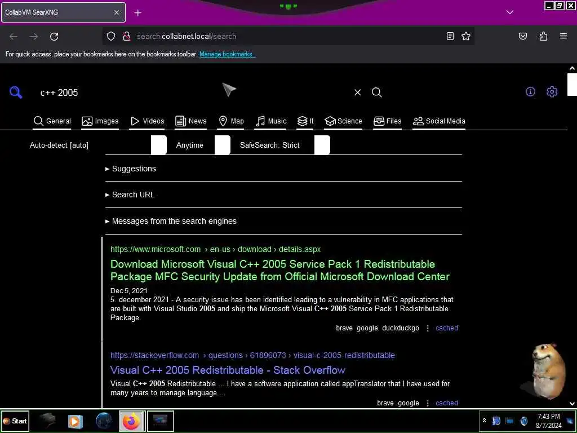Viewport: 577px width, 433px height.
Task: Click the microsoft.com result URL
Action: [215, 249]
